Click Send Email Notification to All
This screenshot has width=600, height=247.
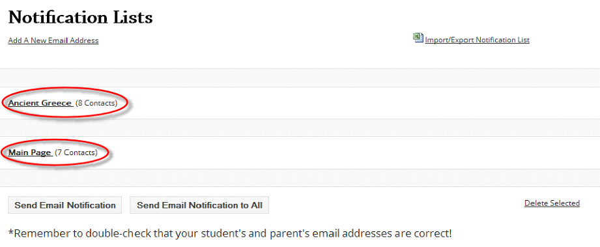200,205
